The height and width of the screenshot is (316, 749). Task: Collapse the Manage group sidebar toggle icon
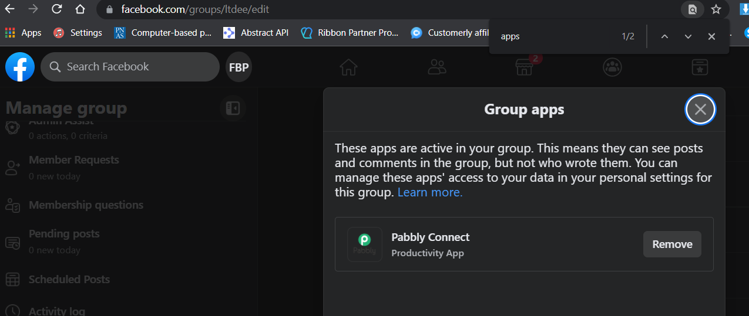pyautogui.click(x=233, y=108)
